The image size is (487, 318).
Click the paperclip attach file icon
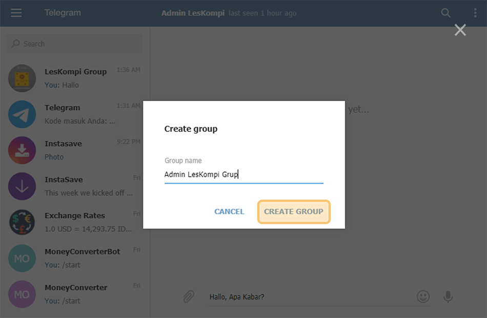point(189,296)
